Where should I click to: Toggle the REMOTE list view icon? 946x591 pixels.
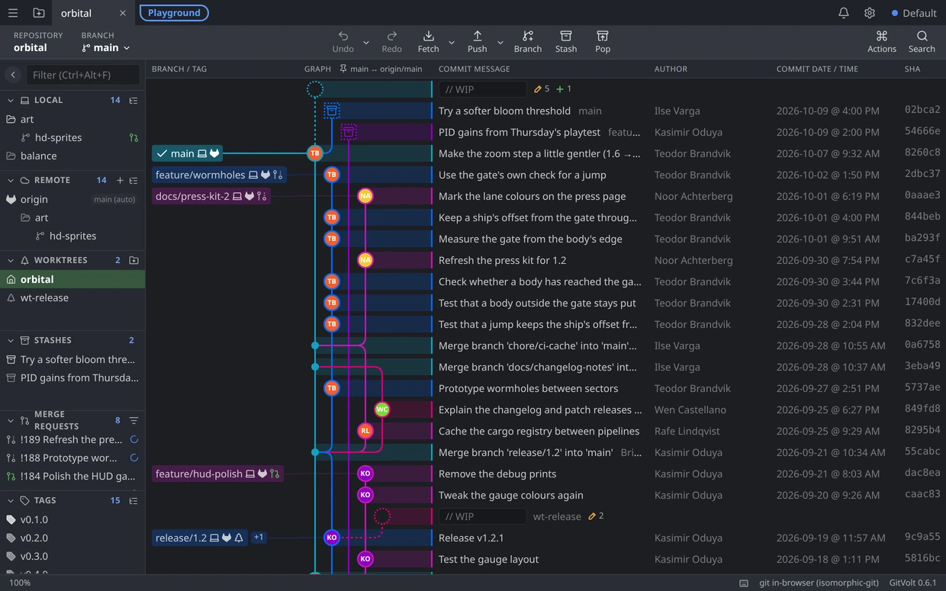134,180
